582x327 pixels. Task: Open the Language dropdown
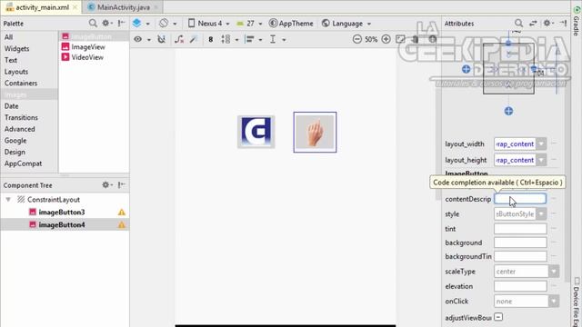pos(346,24)
